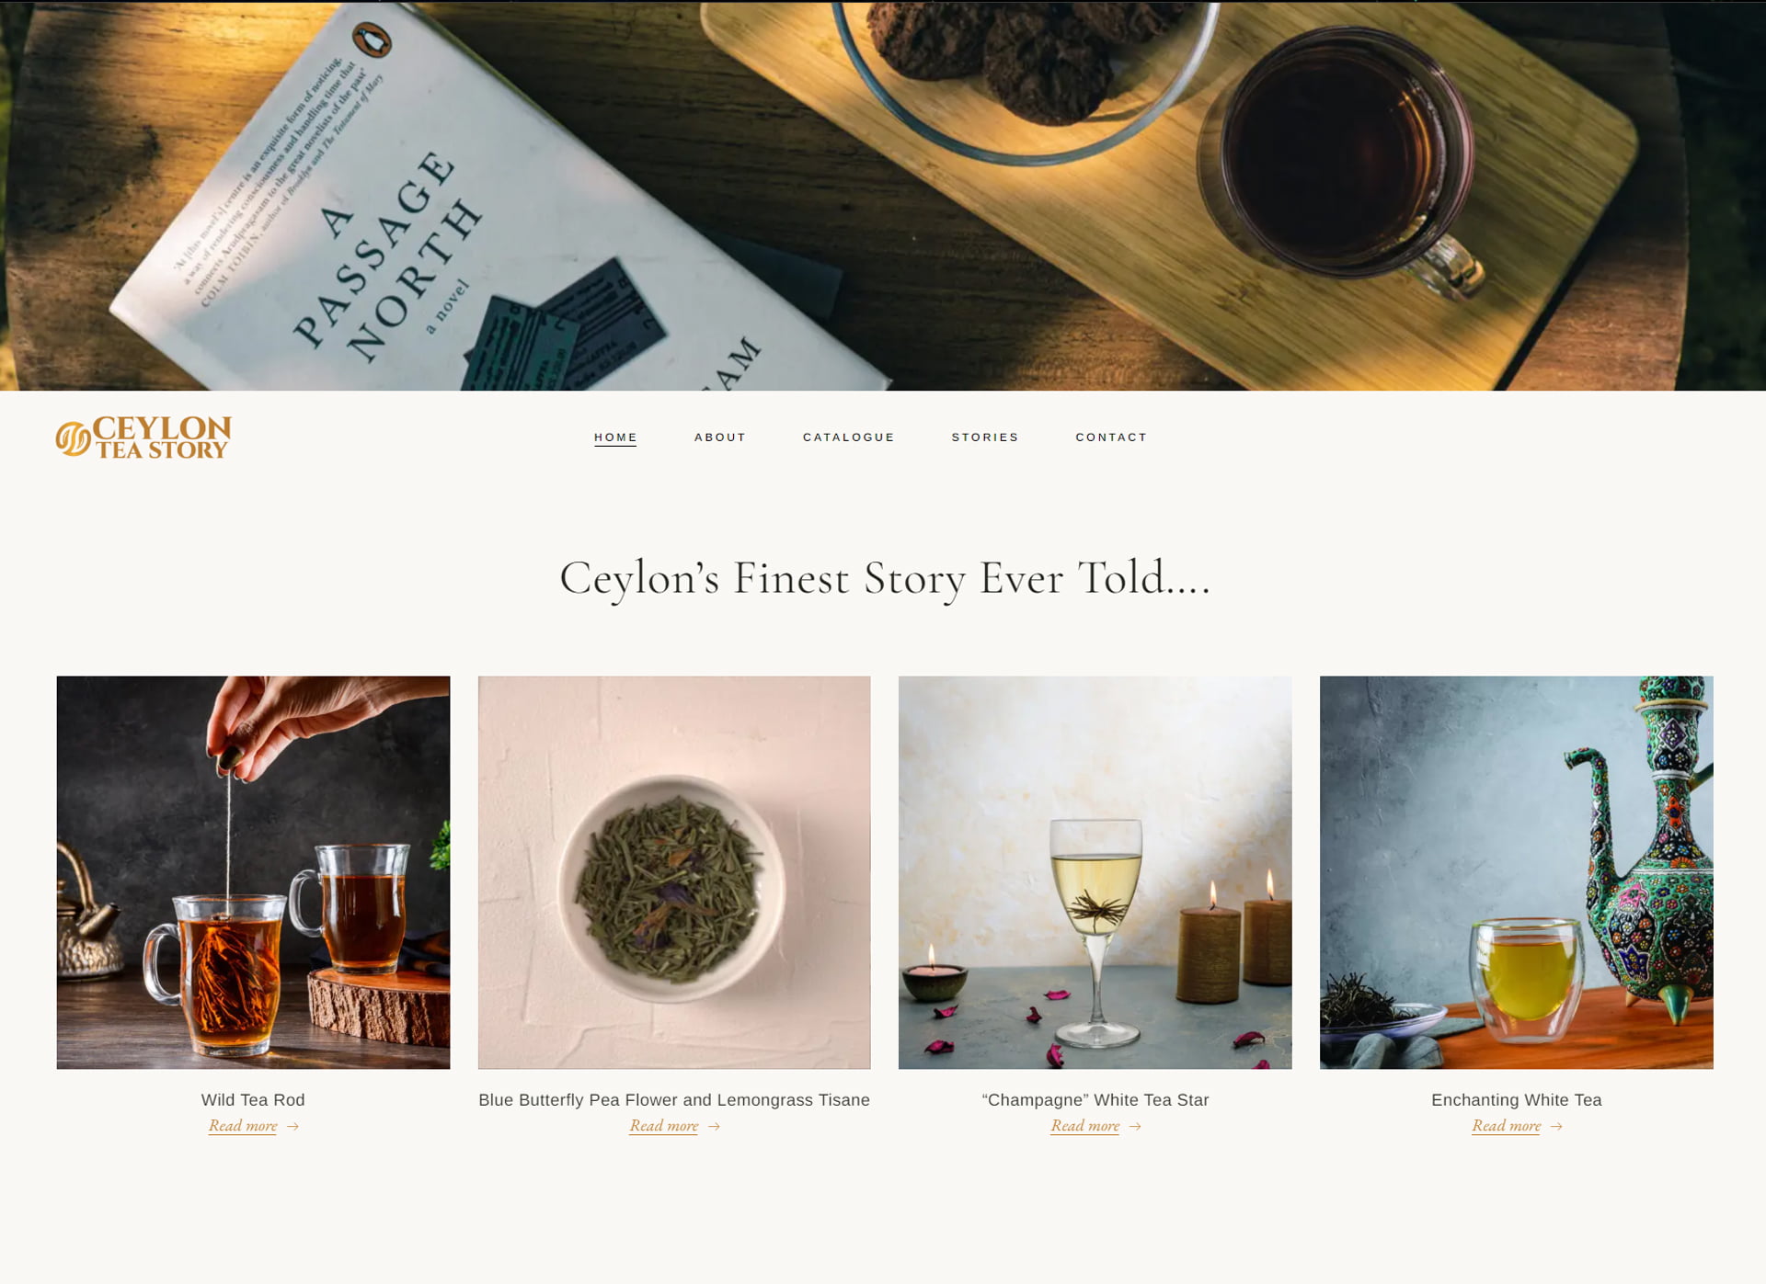This screenshot has width=1766, height=1284.
Task: Click the Wild Tea Rod title
Action: pos(253,1100)
